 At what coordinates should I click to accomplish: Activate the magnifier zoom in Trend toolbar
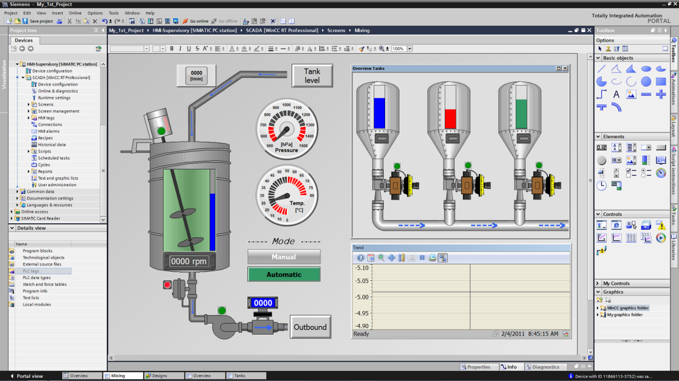[x=380, y=257]
